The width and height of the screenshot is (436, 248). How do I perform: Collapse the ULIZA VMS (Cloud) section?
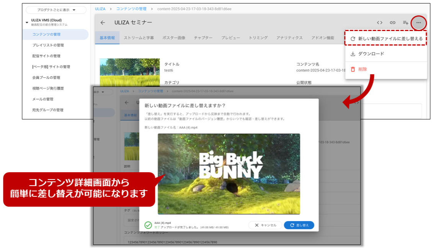27,22
